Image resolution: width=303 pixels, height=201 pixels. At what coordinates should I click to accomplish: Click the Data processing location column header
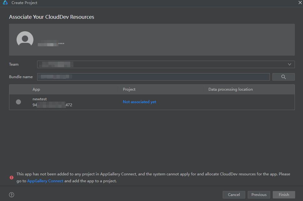point(231,89)
